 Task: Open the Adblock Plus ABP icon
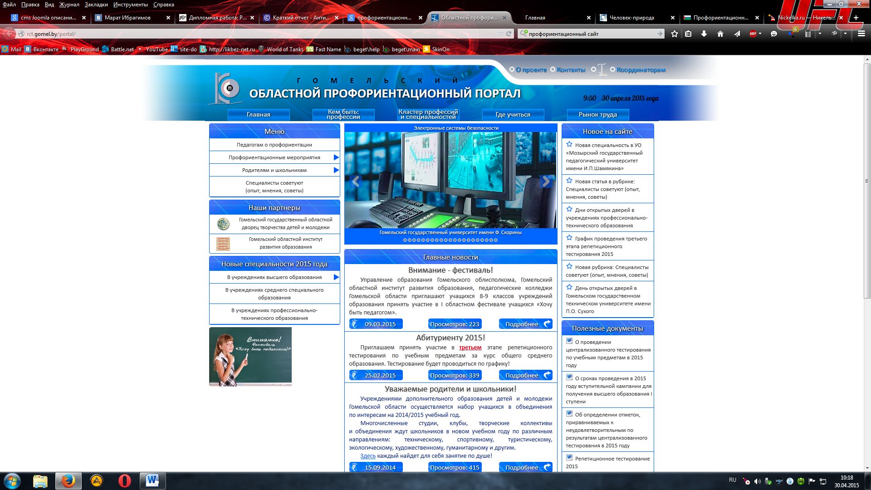point(753,34)
